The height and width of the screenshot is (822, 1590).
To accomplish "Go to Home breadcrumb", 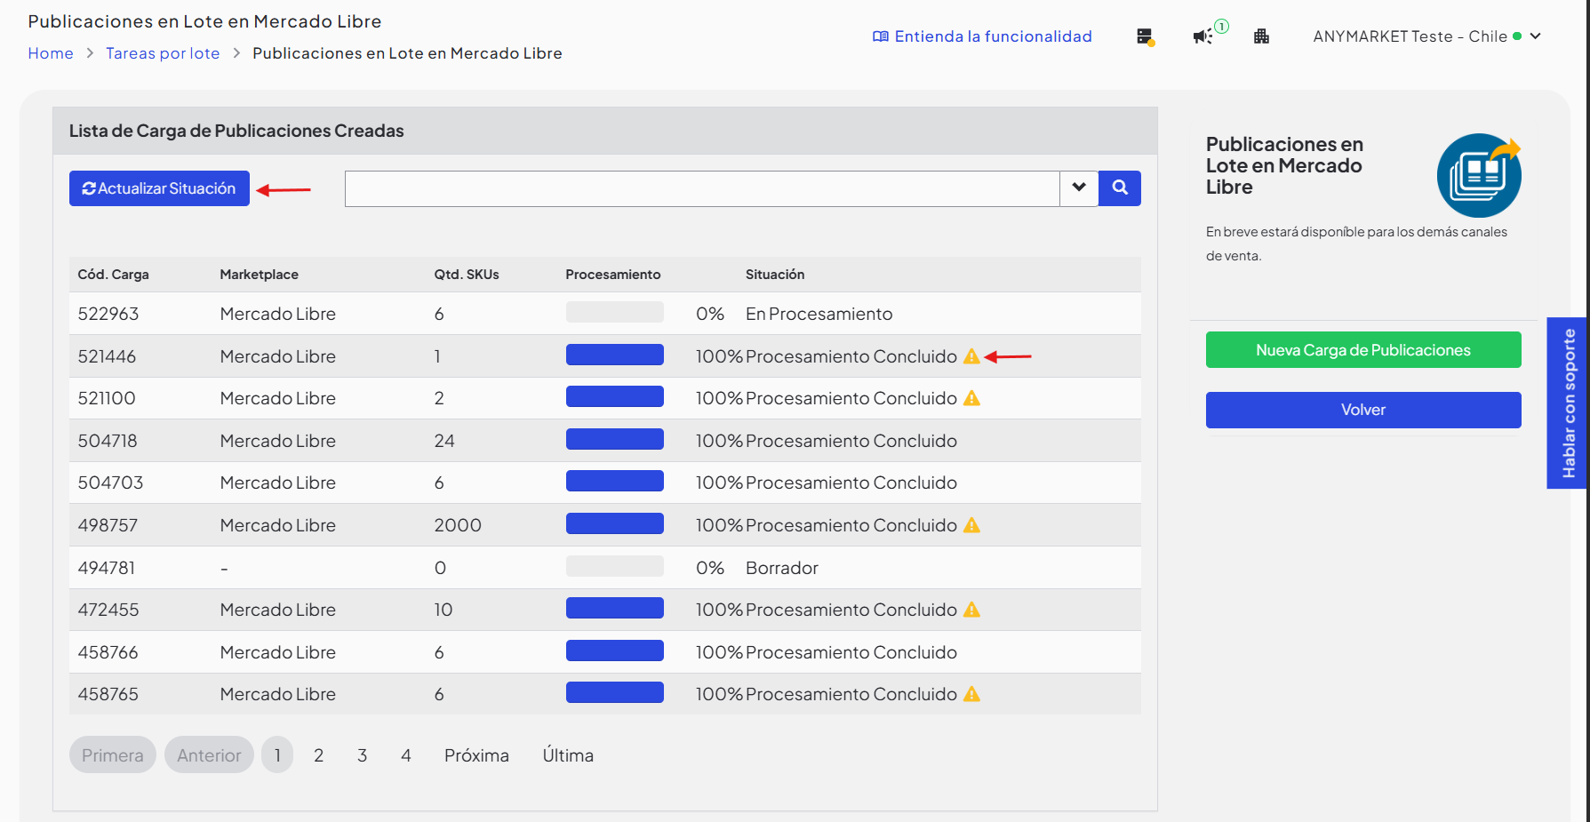I will coord(51,53).
